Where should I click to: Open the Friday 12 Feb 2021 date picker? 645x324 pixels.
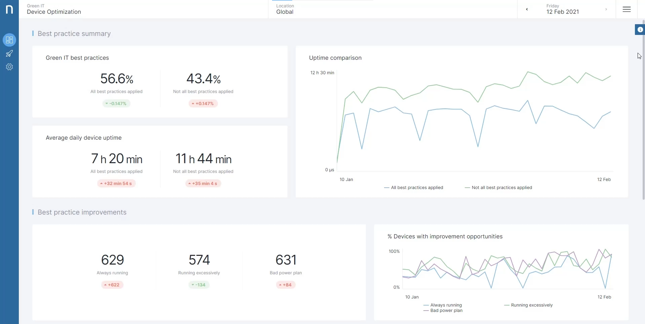(563, 9)
